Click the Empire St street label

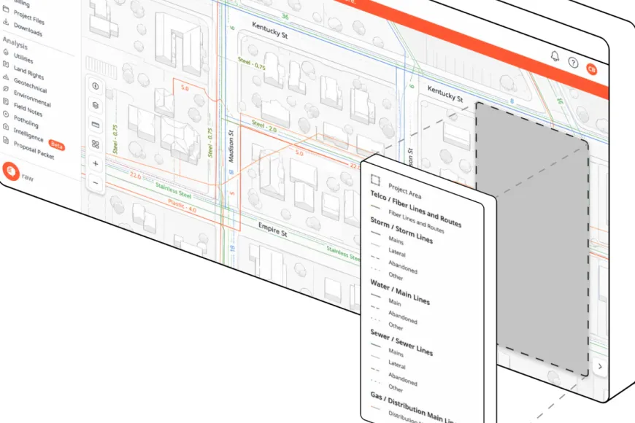pyautogui.click(x=272, y=230)
